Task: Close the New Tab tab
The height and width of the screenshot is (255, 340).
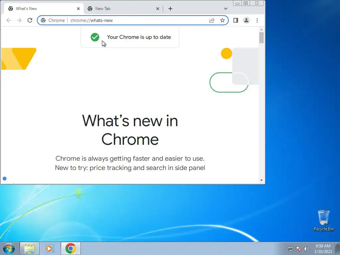Action: (158, 9)
